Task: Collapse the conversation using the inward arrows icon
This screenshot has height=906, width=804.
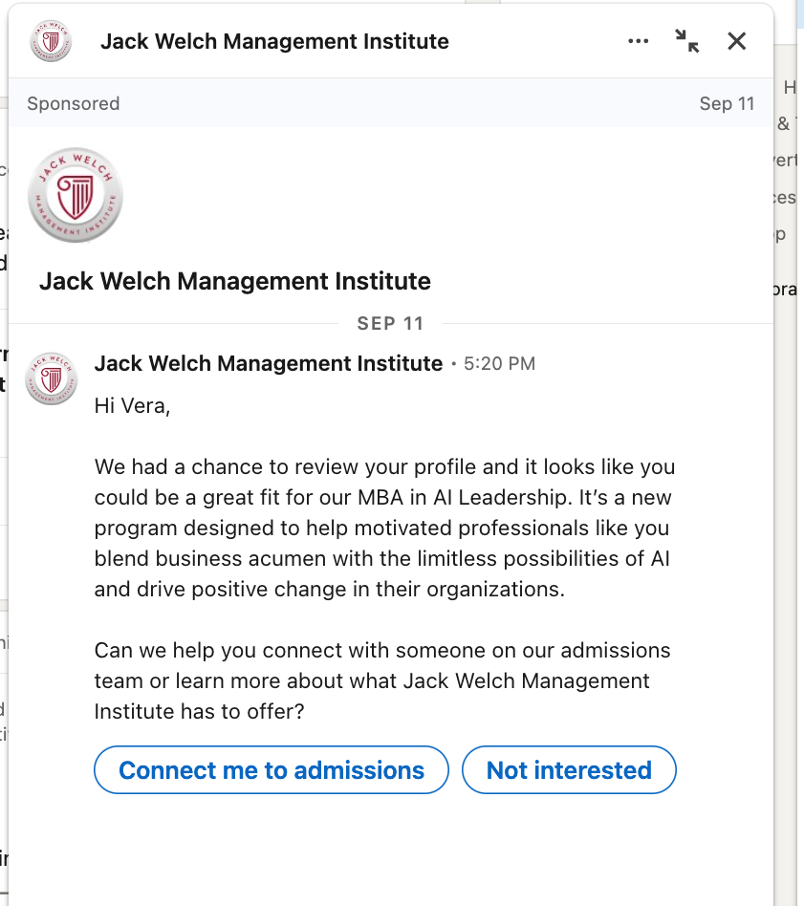Action: click(x=686, y=41)
